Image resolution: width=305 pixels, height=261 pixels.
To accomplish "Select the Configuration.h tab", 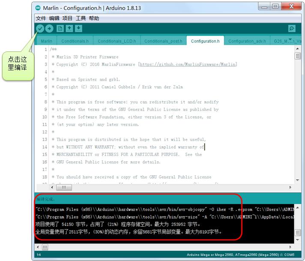I will [205, 41].
